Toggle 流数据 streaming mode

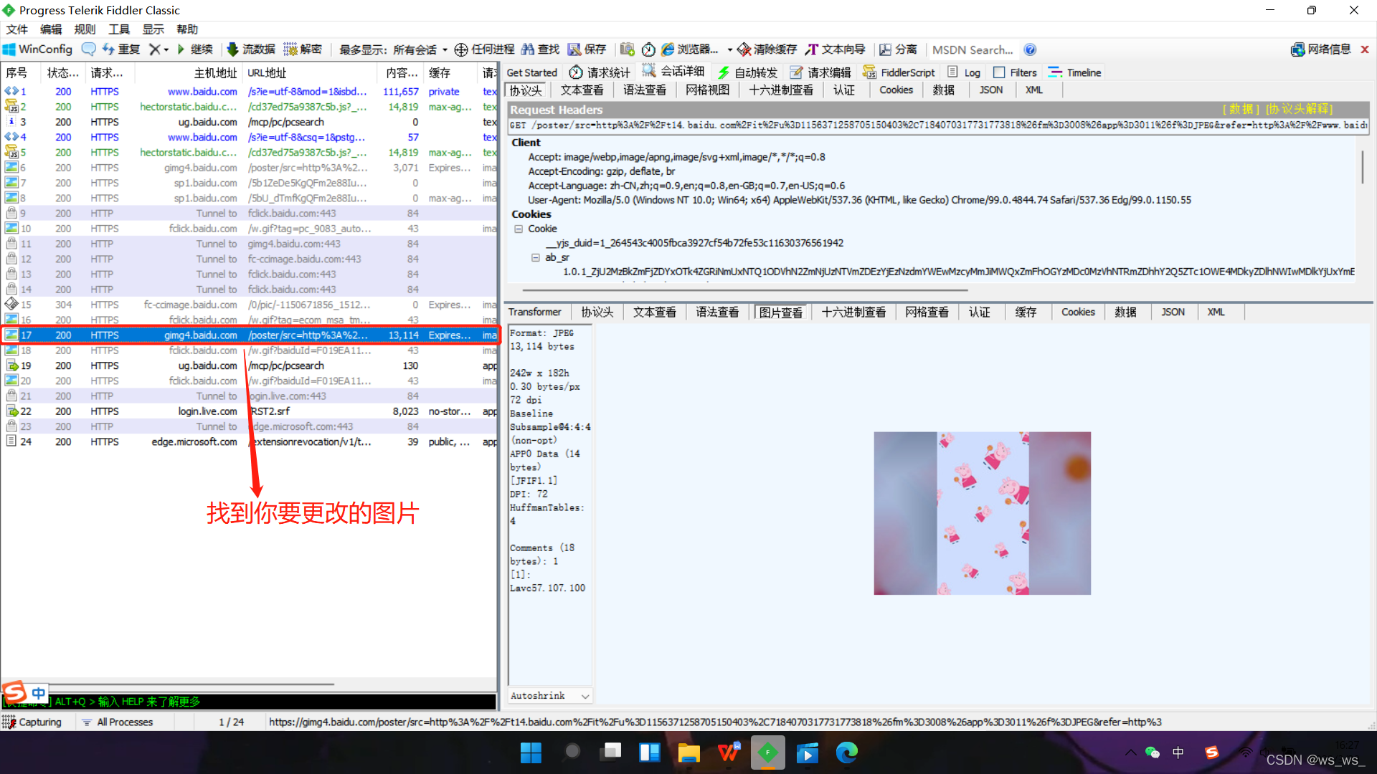pyautogui.click(x=251, y=49)
